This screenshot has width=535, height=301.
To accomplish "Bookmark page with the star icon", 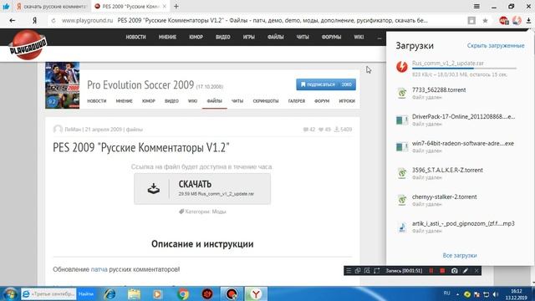I will (485, 20).
